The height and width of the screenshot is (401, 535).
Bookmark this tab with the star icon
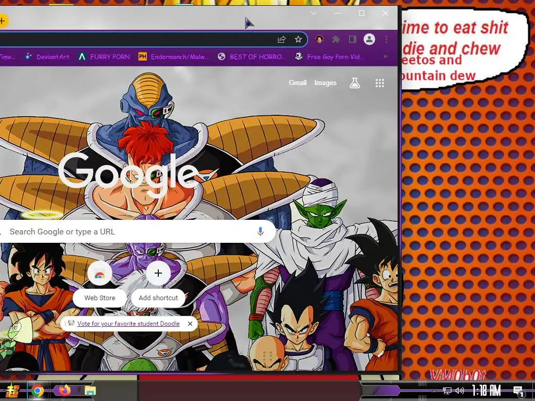pos(298,39)
